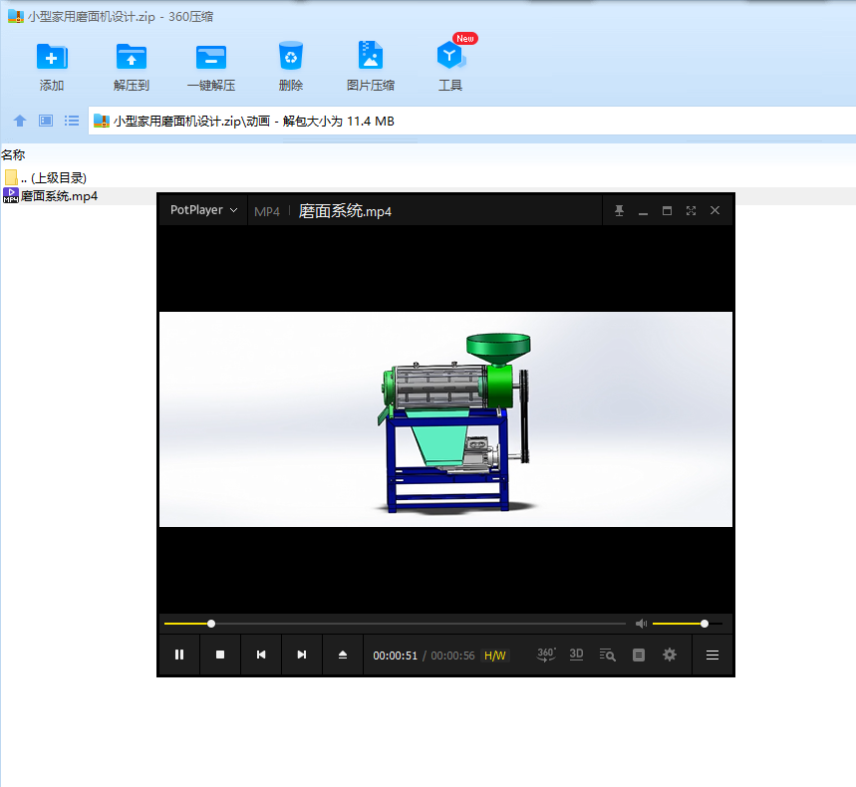The image size is (856, 787).
Task: Switch to thumbnail view icon in 360压缩
Action: pos(46,121)
